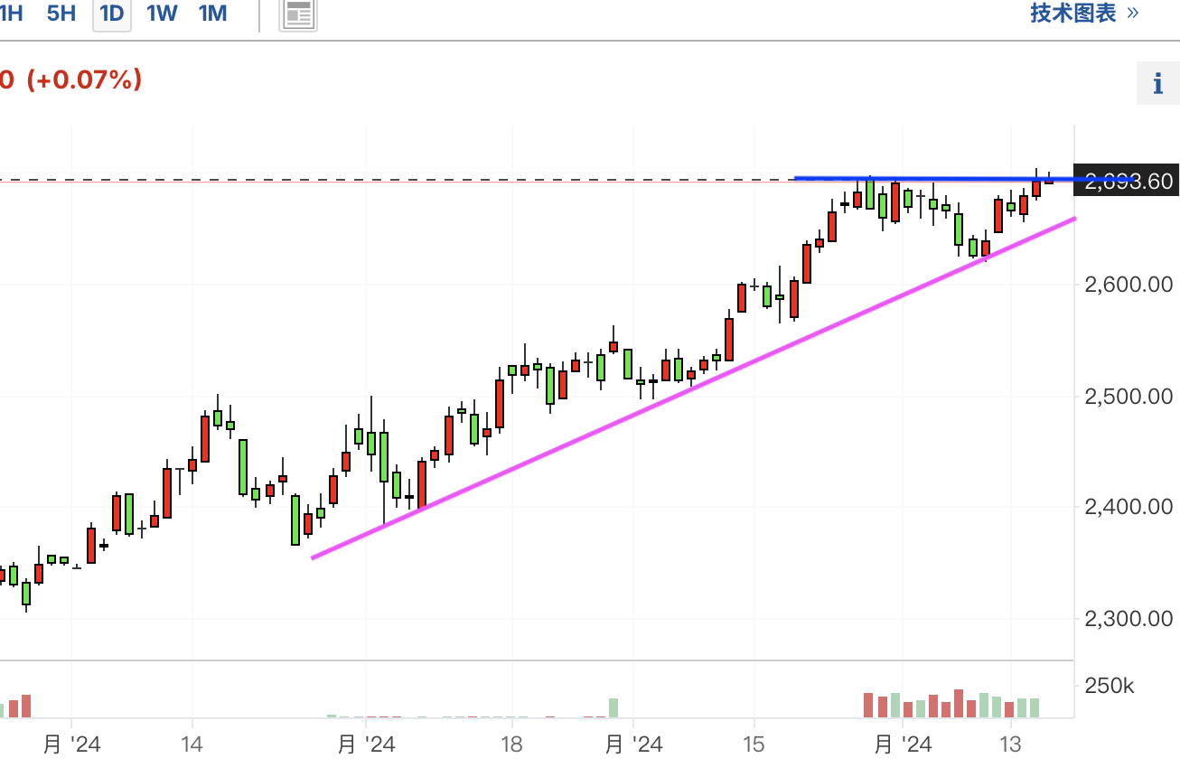Open the chart type layout icon
Image resolution: width=1180 pixels, height=777 pixels.
pyautogui.click(x=298, y=14)
